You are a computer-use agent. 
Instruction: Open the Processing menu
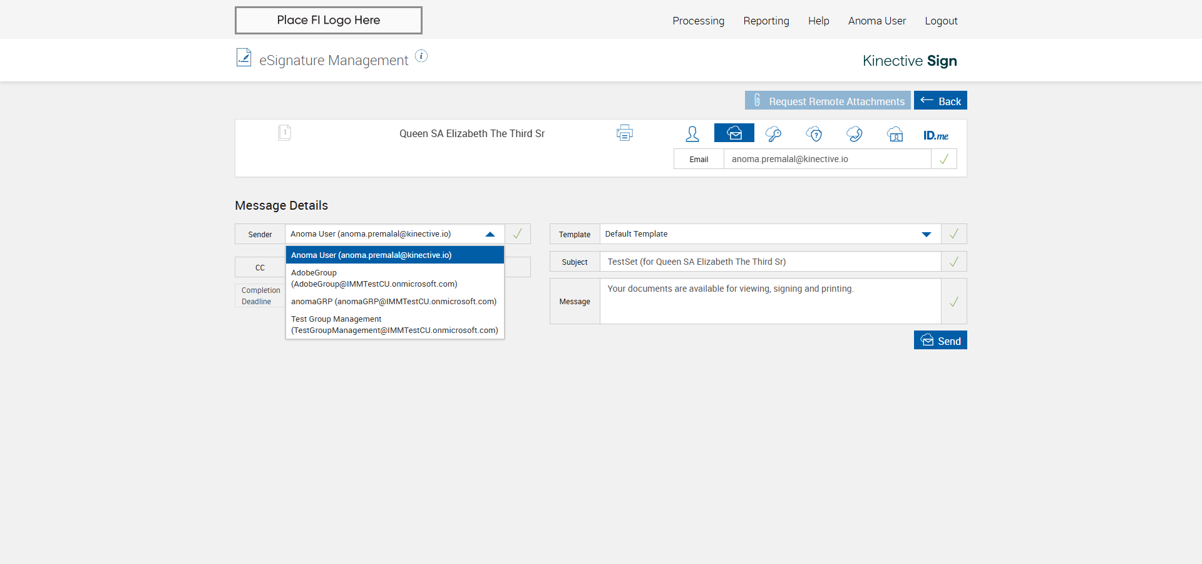pyautogui.click(x=698, y=21)
